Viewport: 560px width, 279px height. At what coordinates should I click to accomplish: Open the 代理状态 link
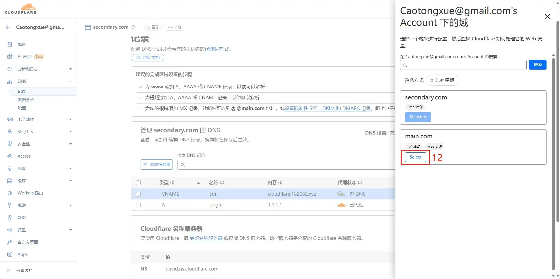214,49
